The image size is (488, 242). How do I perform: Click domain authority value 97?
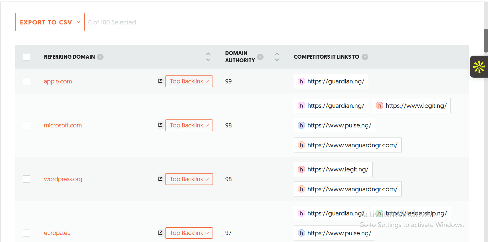click(228, 233)
